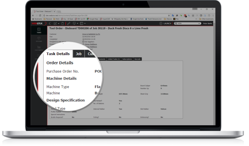Expand the layout icon dropdown arrow
The image size is (249, 146).
85,24
